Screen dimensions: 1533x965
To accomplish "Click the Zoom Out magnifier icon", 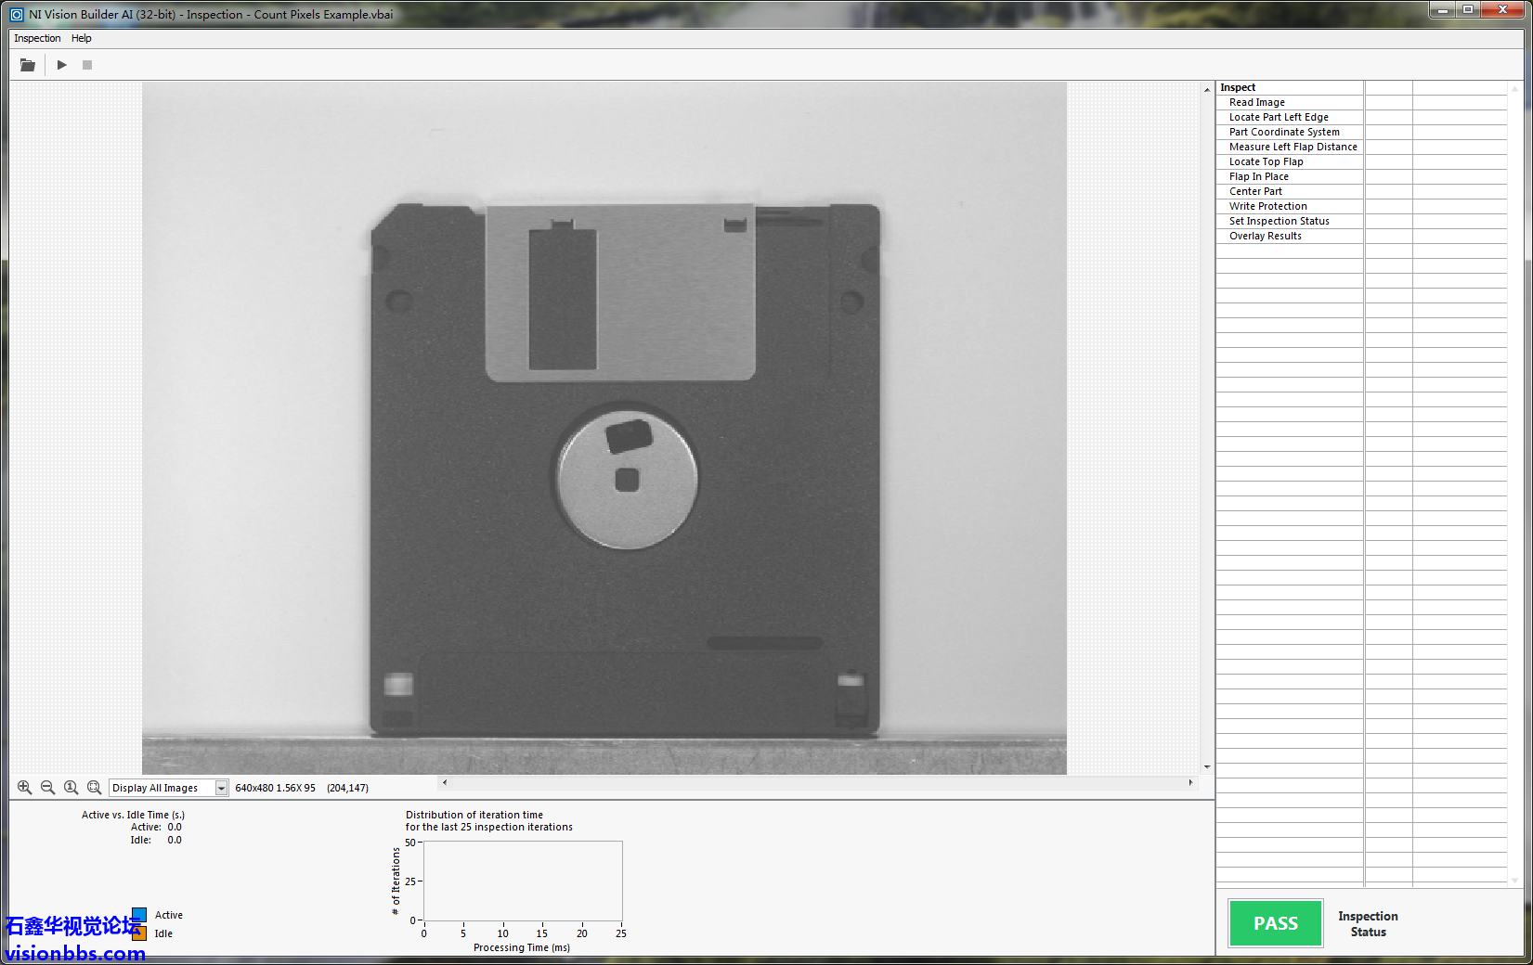I will (48, 788).
